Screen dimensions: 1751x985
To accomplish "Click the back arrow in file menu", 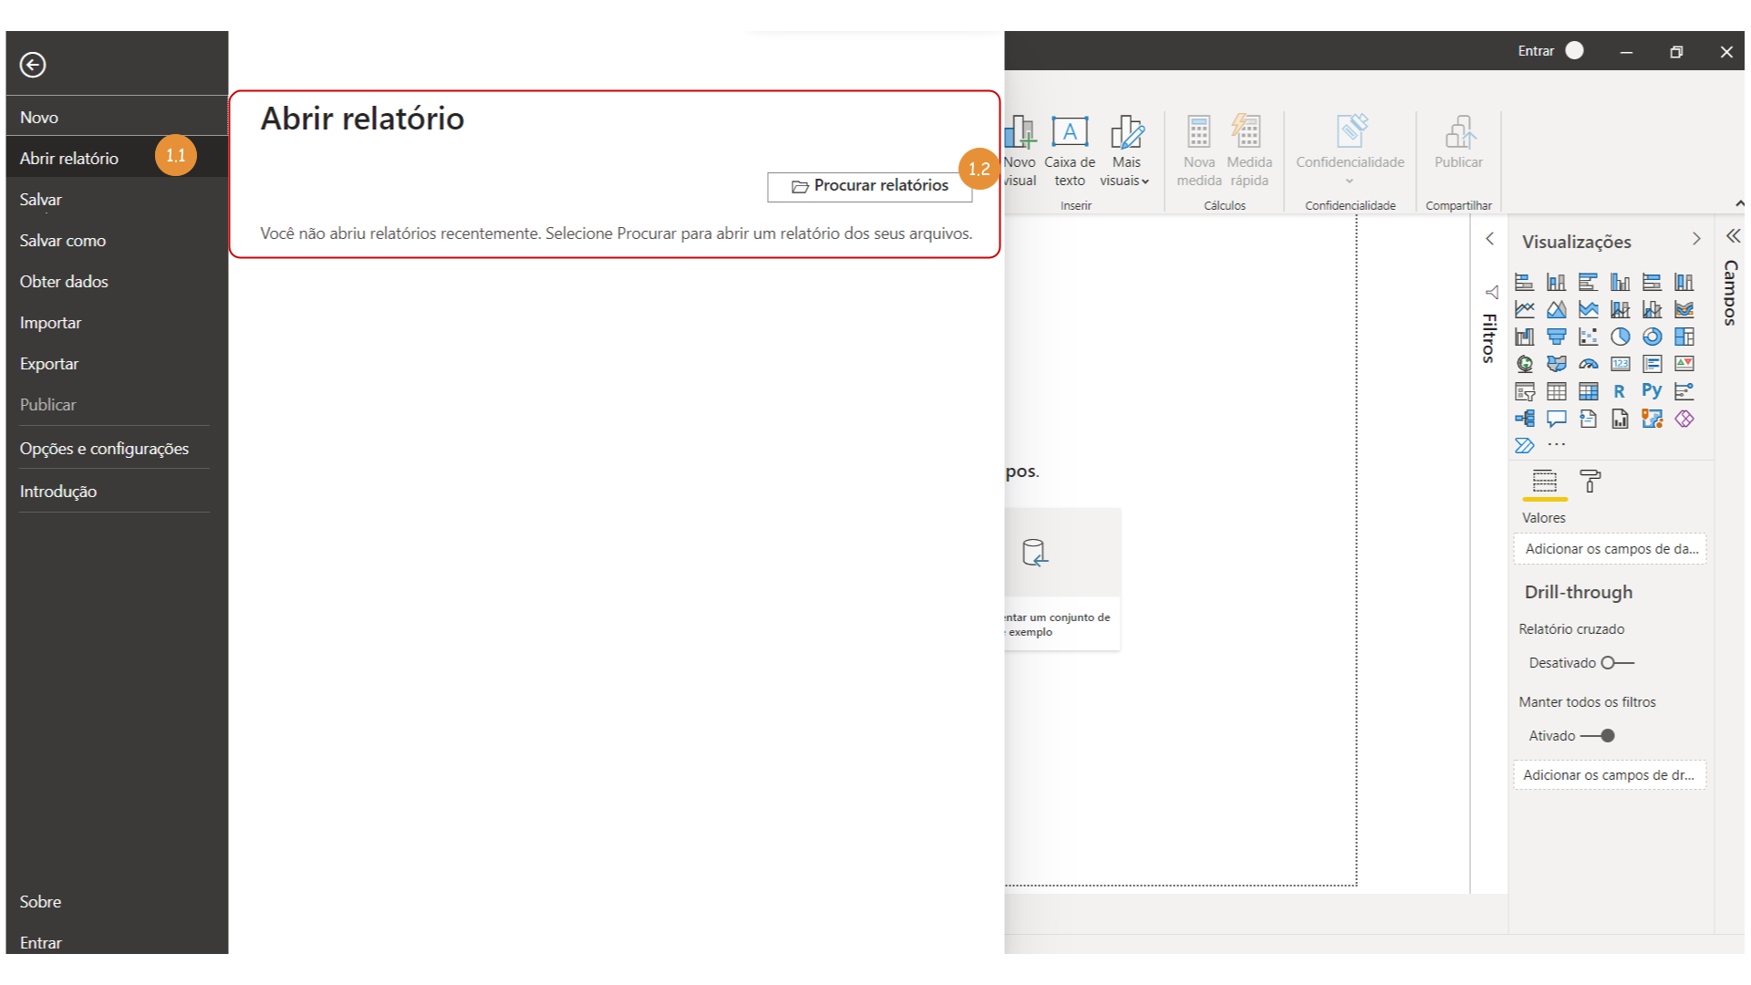I will click(x=33, y=65).
